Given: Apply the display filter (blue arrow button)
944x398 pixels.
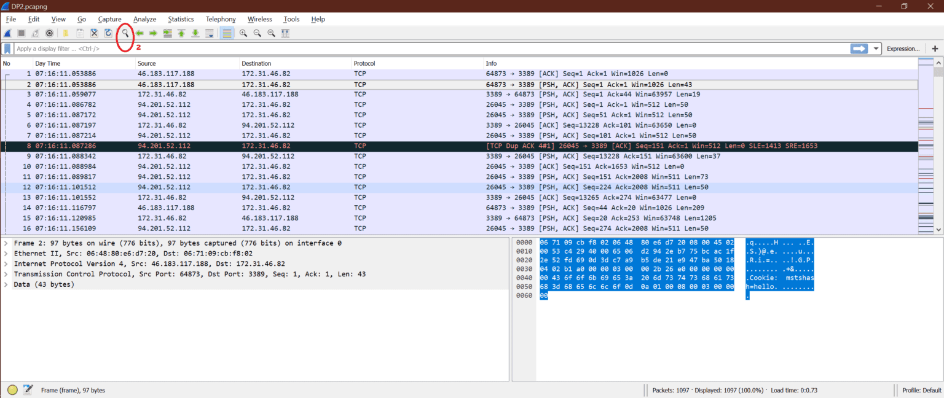Looking at the screenshot, I should [859, 49].
